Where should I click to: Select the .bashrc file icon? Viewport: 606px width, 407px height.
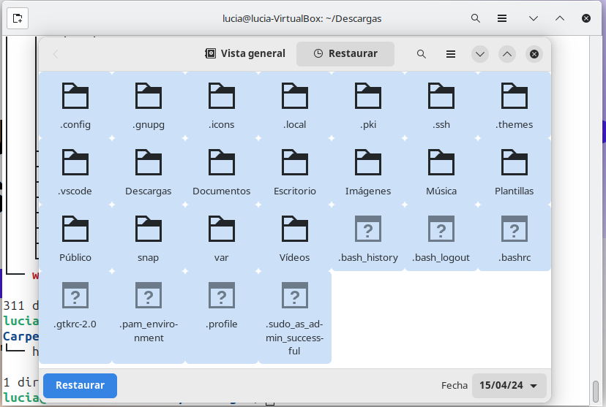tap(514, 229)
